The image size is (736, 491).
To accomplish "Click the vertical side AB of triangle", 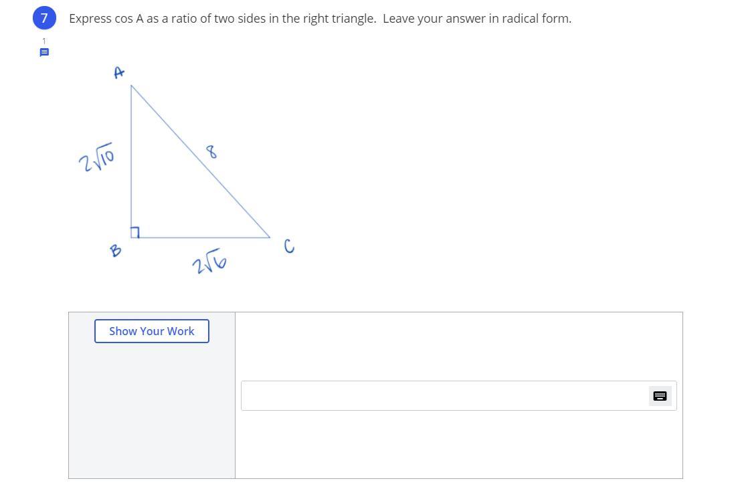I will pyautogui.click(x=131, y=161).
